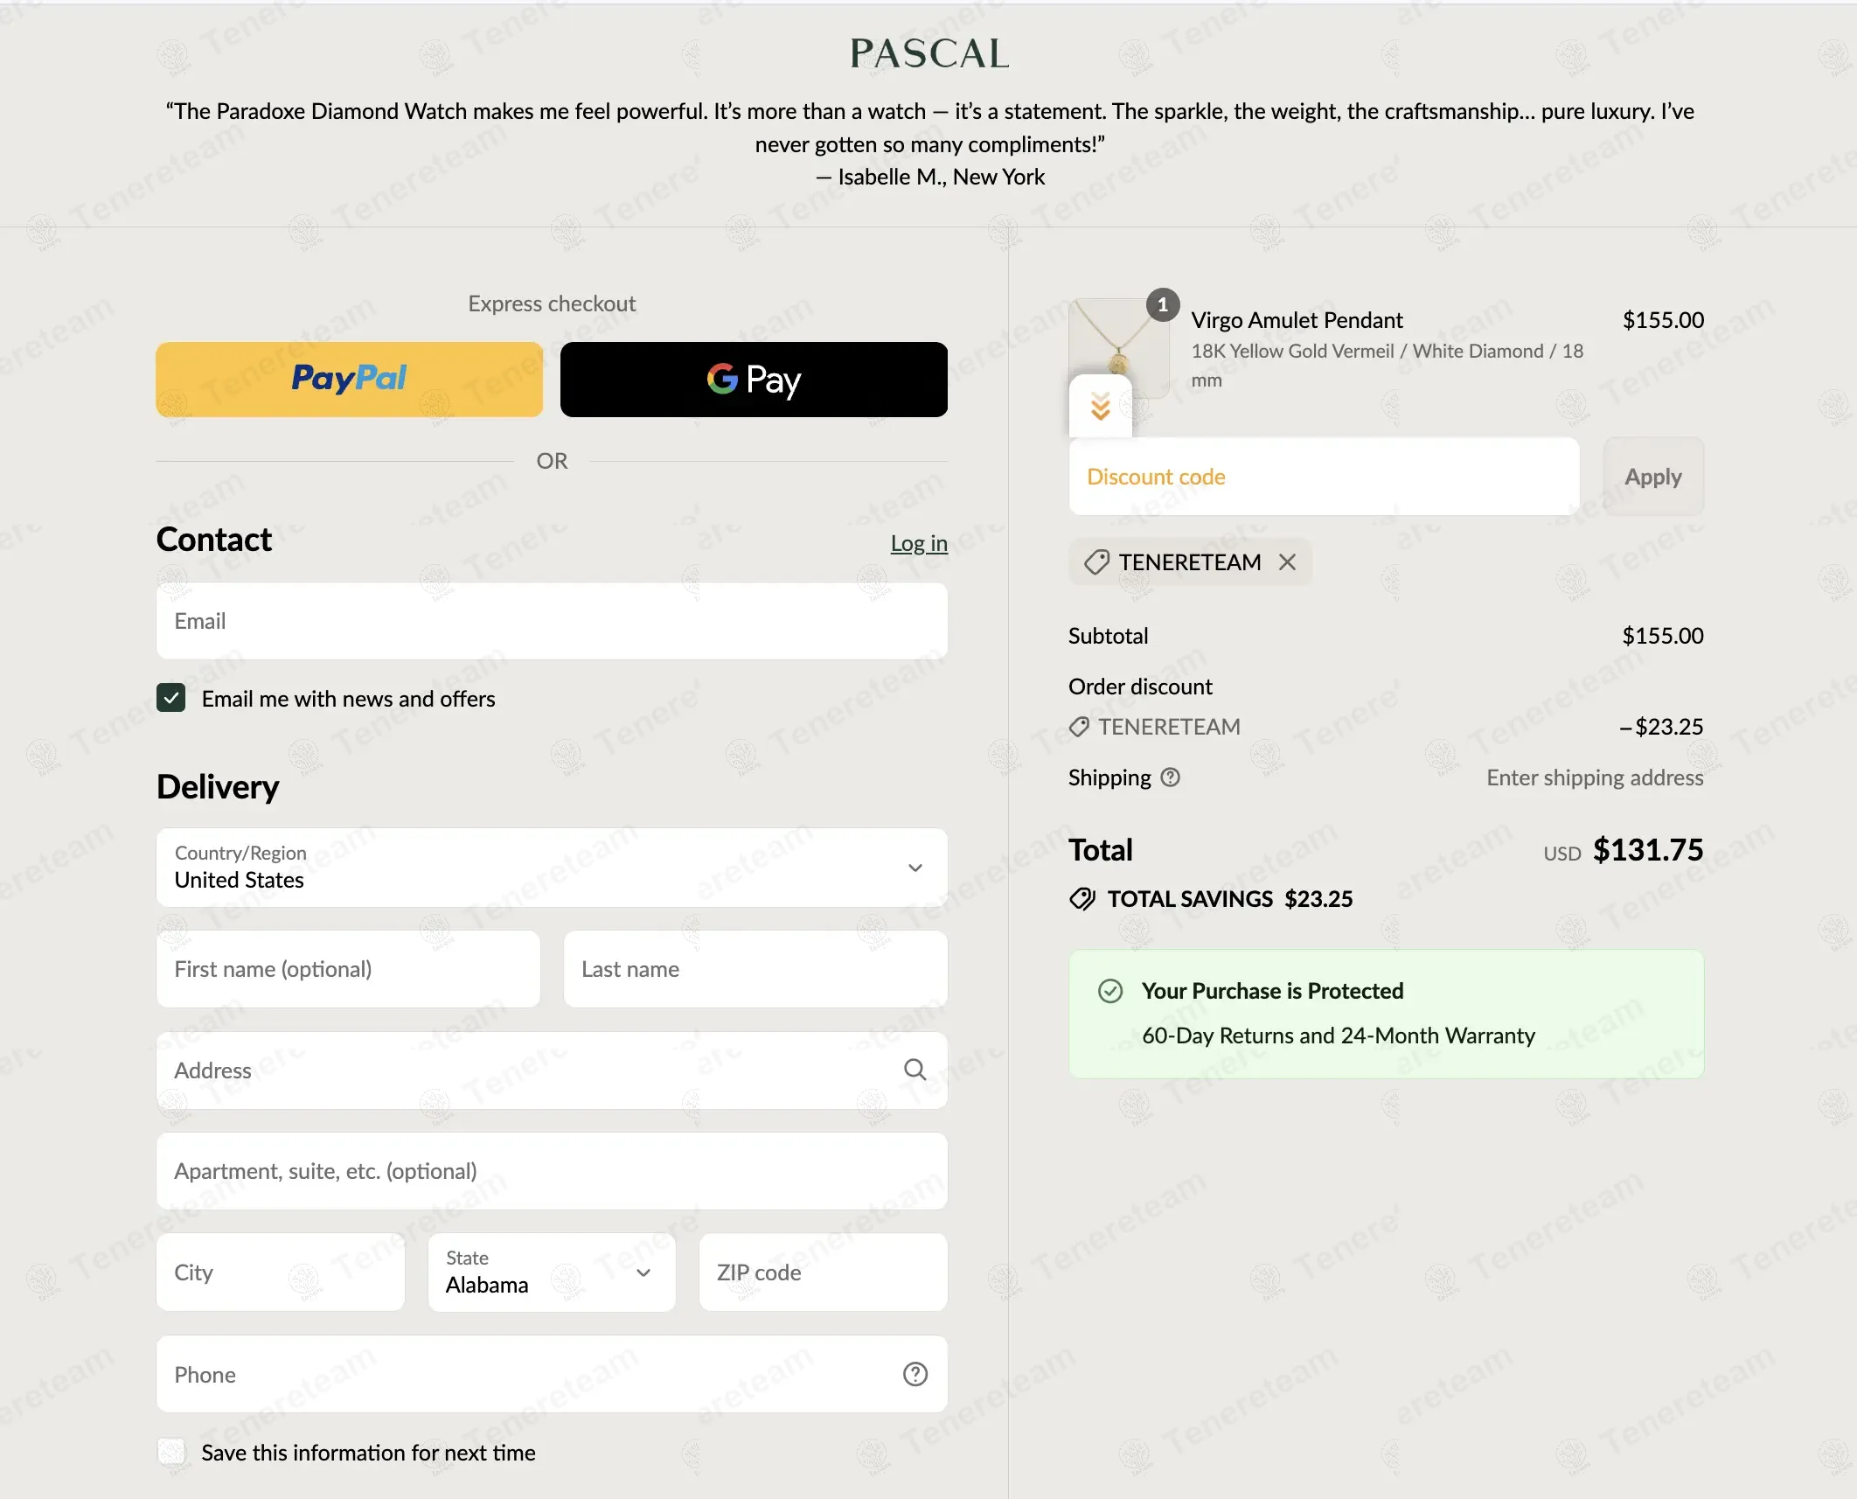Image resolution: width=1857 pixels, height=1499 pixels.
Task: Focus the Email input field
Action: (x=552, y=621)
